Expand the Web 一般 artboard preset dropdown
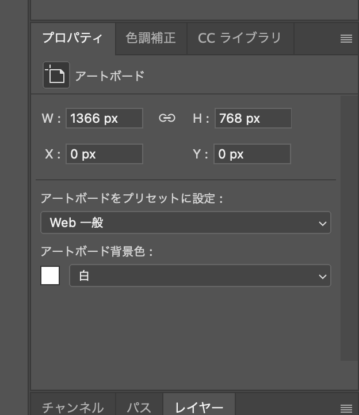Viewport: 359px width, 415px height. (x=185, y=222)
